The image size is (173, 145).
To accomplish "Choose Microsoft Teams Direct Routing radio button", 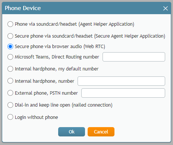I will coord(10,57).
